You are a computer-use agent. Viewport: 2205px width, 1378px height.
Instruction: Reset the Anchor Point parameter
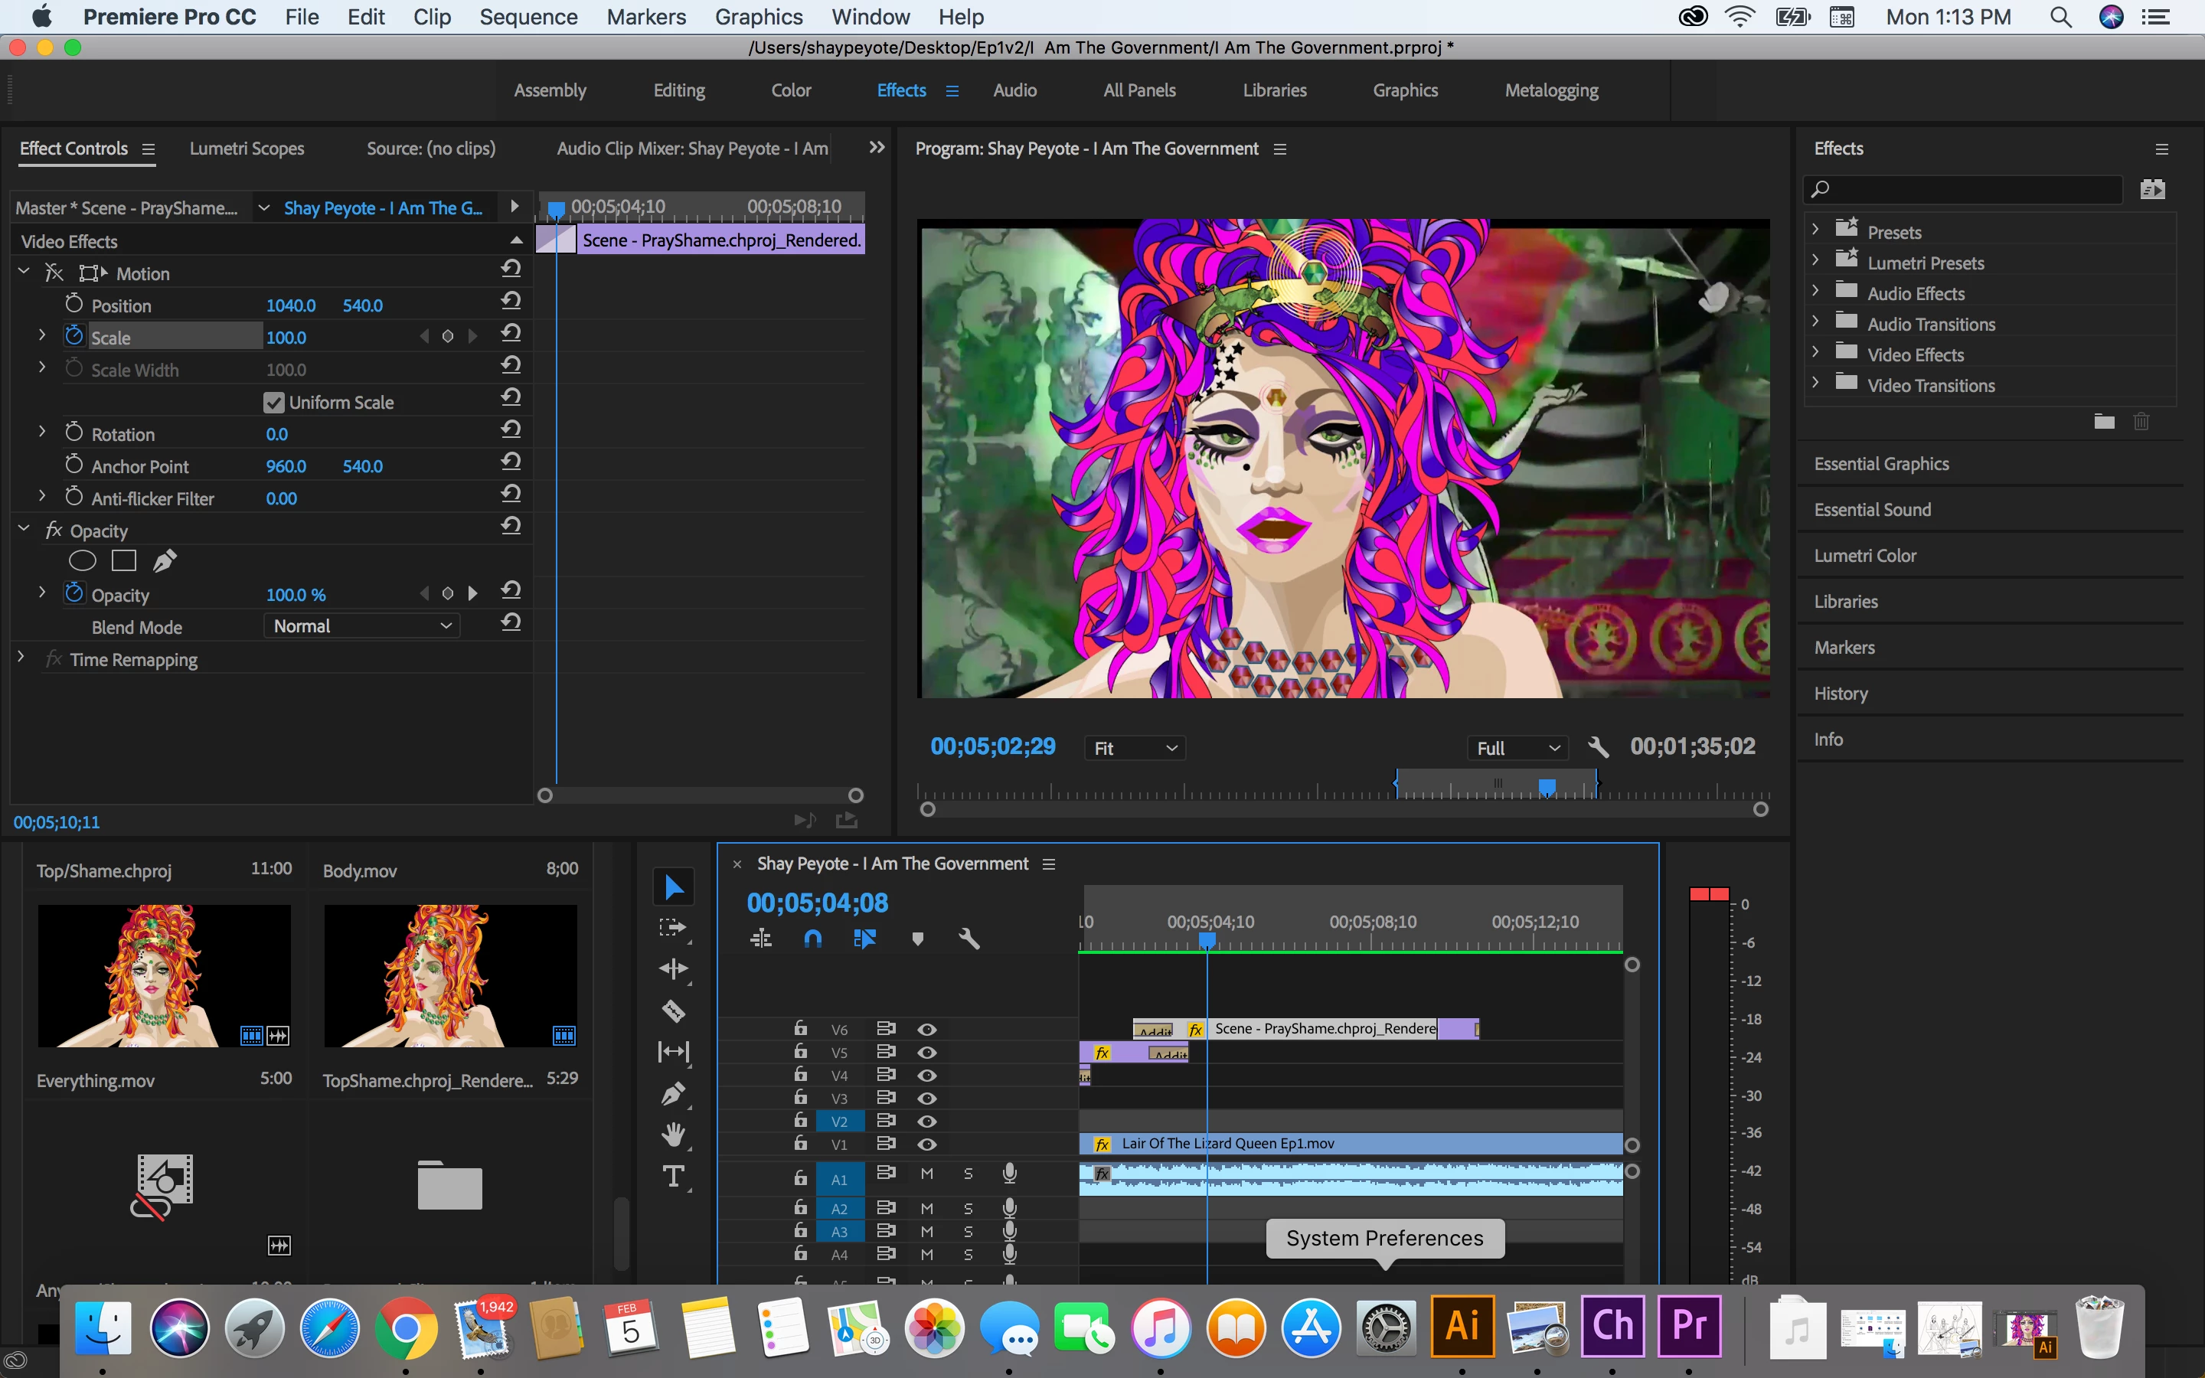(511, 462)
